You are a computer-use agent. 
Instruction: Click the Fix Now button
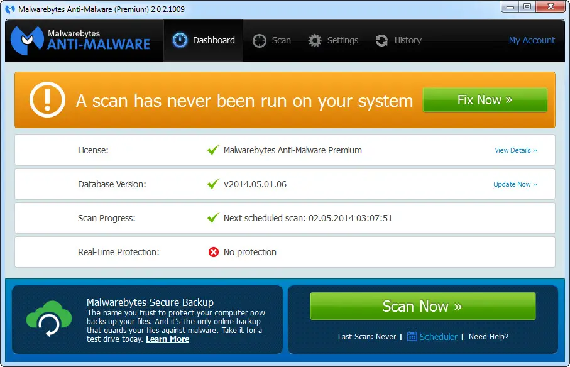tap(485, 99)
